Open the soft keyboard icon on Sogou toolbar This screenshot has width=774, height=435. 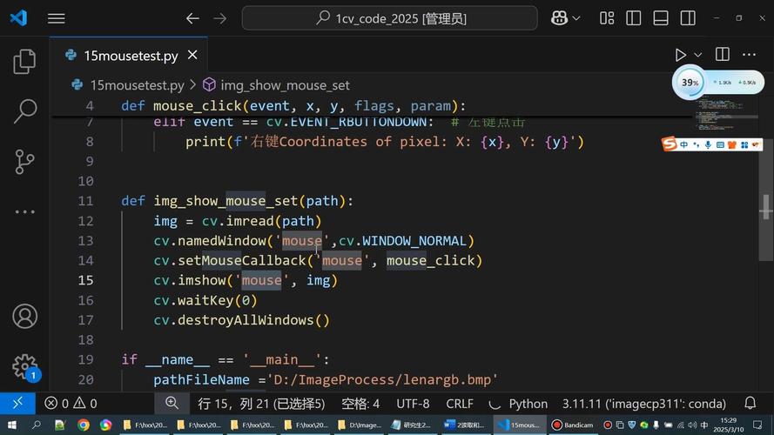pos(720,144)
